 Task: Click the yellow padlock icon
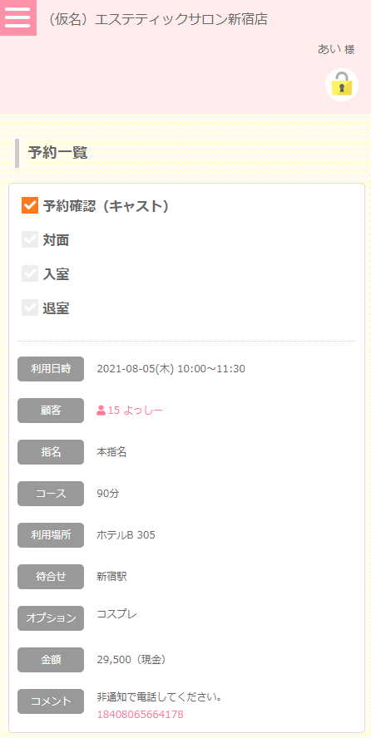pos(342,86)
